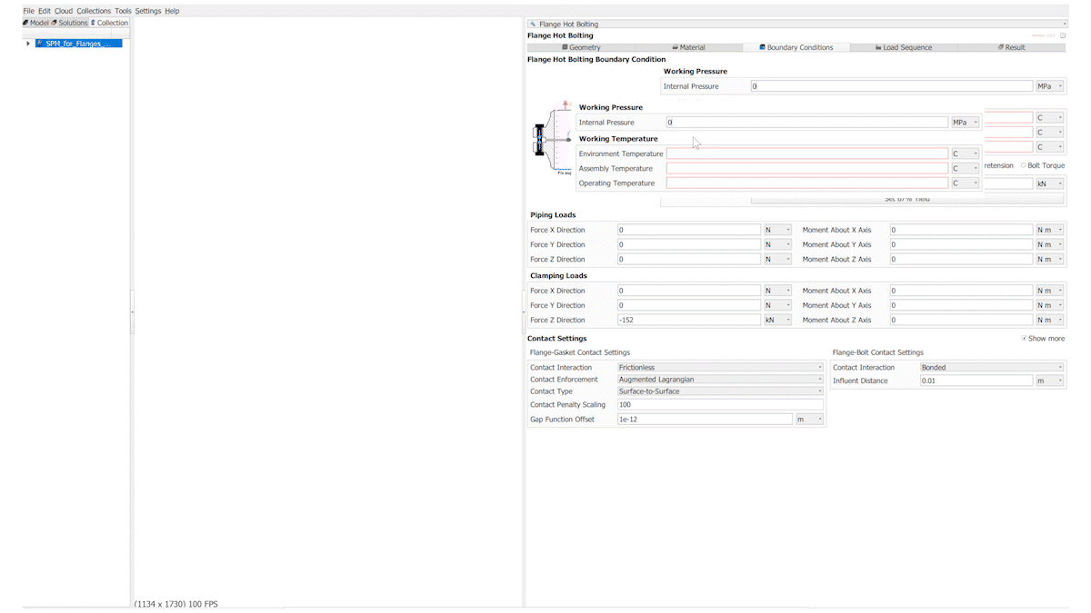The image size is (1091, 613).
Task: Open the Geometry tab
Action: 580,47
